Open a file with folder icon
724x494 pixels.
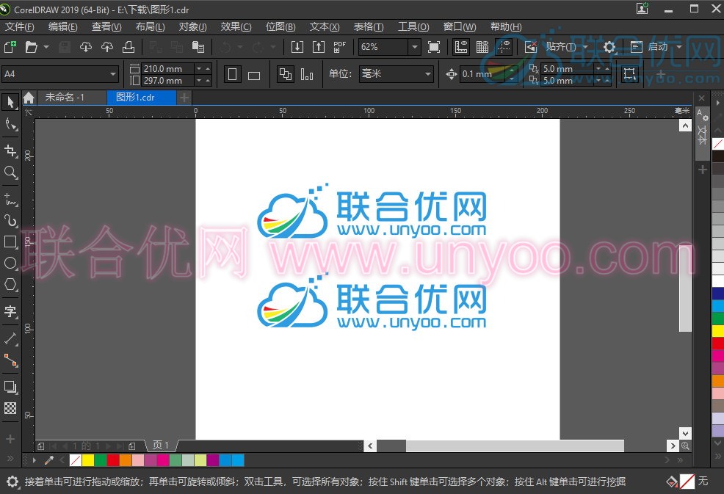31,47
